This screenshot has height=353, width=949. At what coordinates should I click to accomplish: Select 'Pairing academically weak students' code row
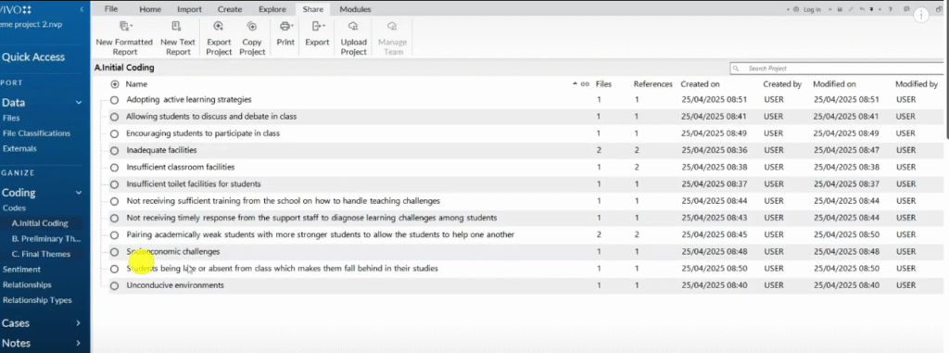(x=320, y=234)
